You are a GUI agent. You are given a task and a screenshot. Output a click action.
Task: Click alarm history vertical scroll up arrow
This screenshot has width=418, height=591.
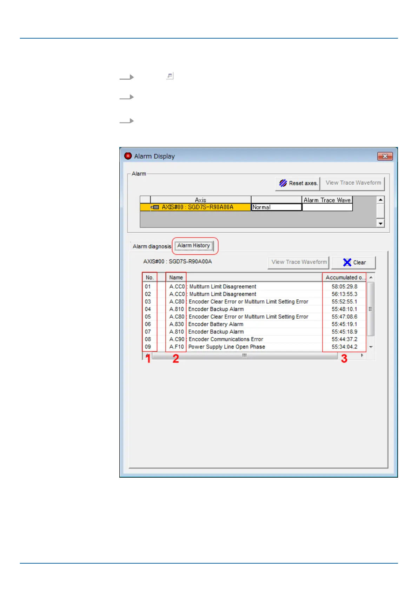point(371,277)
